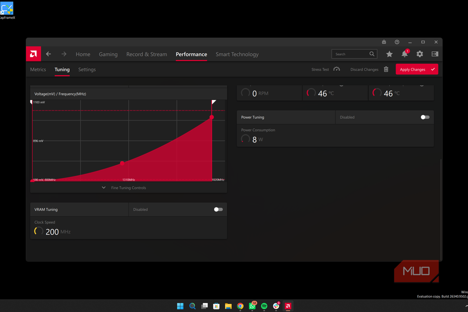Switch to the Home tab
The image size is (468, 312).
click(x=83, y=54)
